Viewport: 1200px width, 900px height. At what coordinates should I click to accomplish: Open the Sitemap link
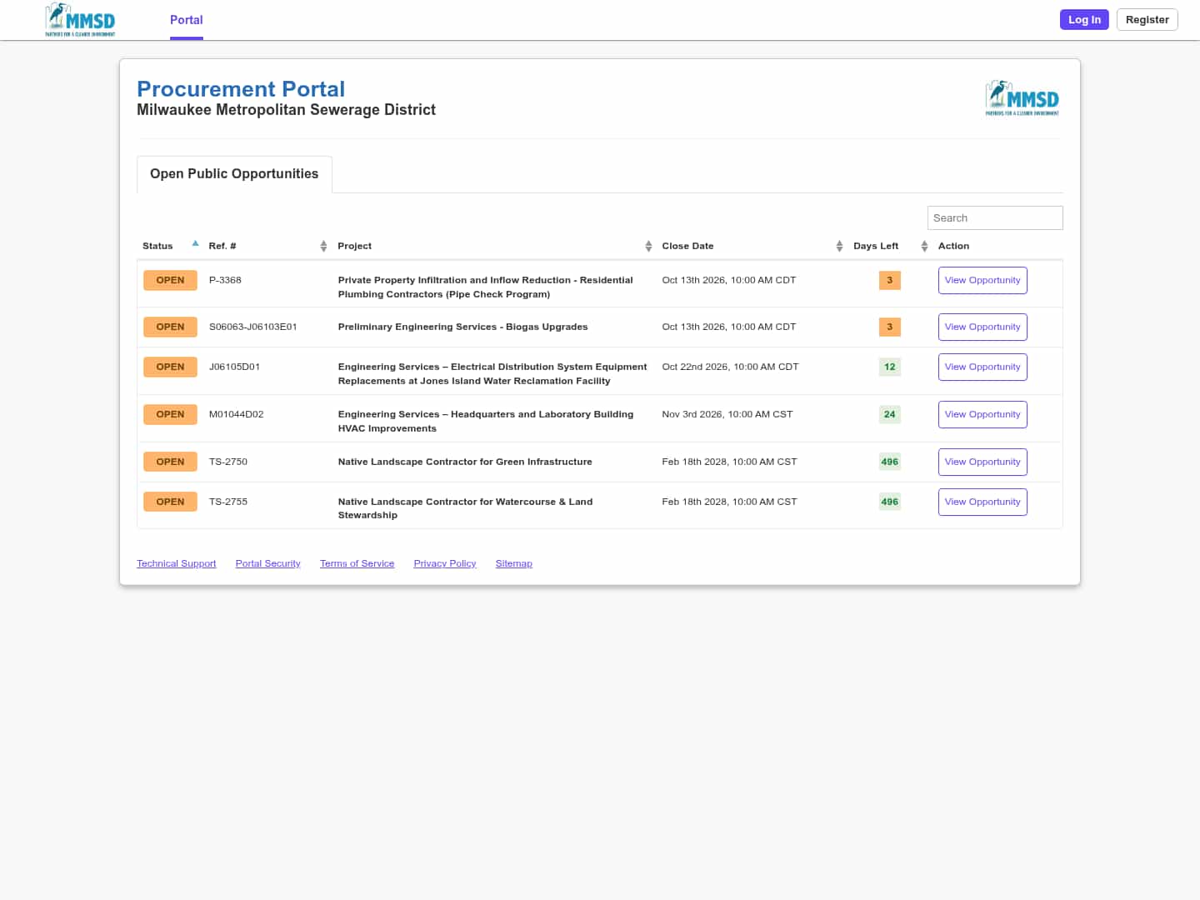click(514, 564)
